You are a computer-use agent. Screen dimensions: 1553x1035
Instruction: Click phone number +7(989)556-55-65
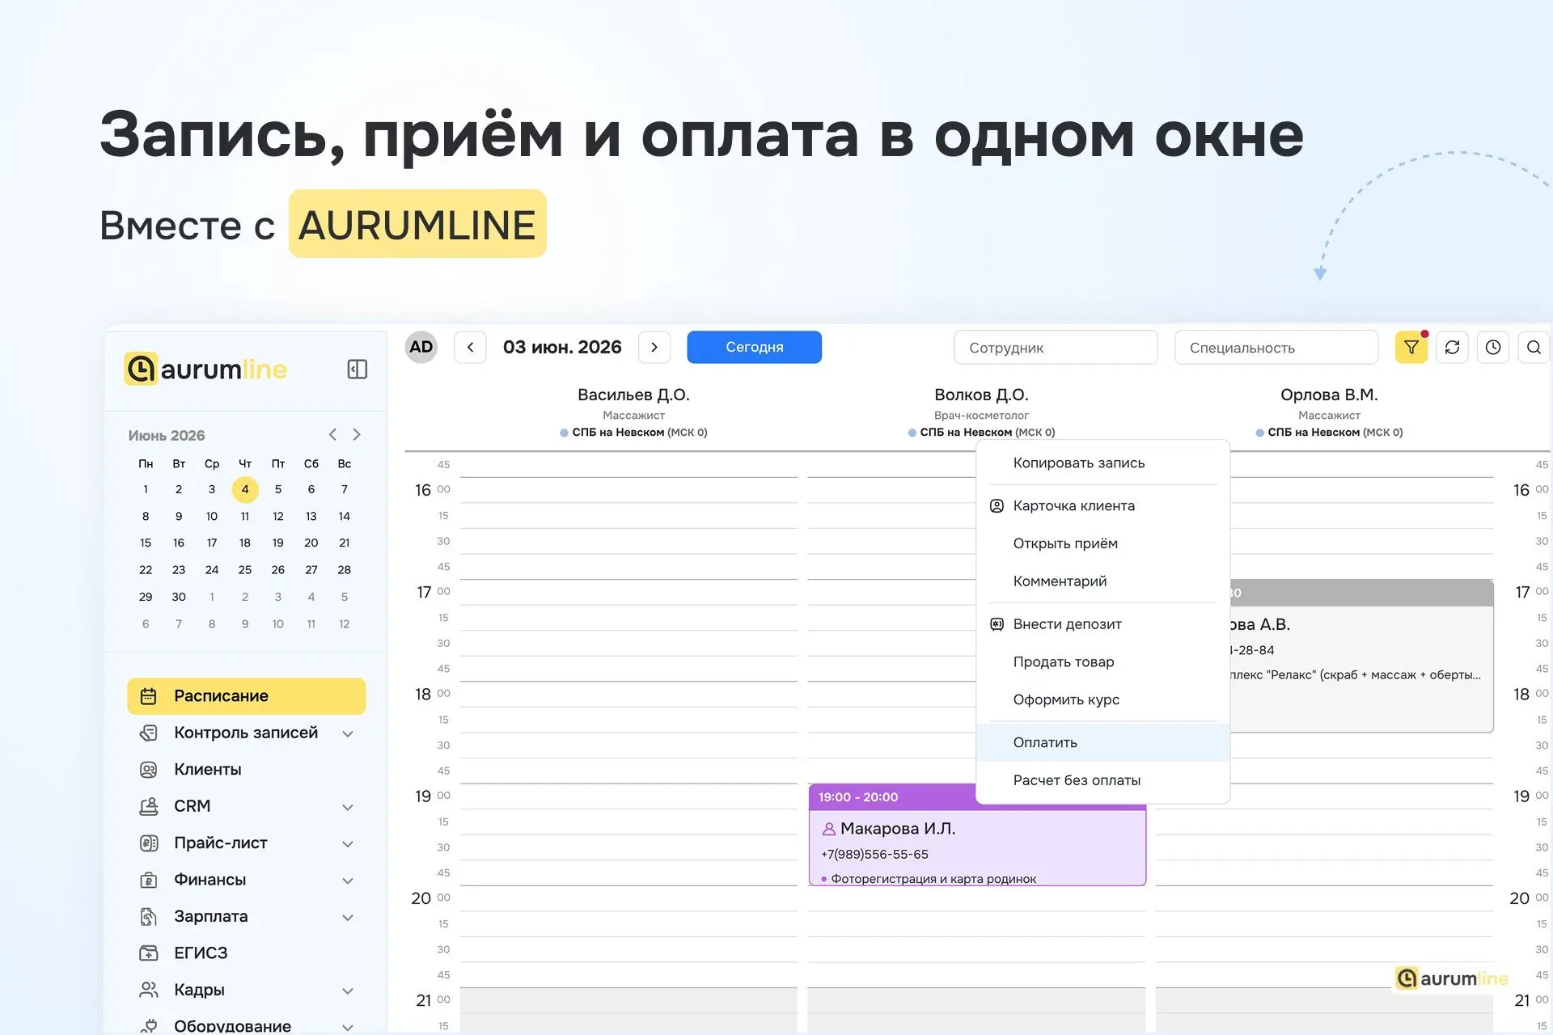(x=874, y=855)
